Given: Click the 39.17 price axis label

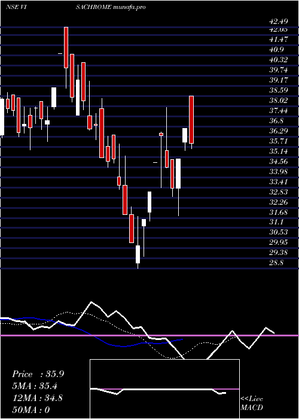Looking at the screenshot, I should pos(279,80).
